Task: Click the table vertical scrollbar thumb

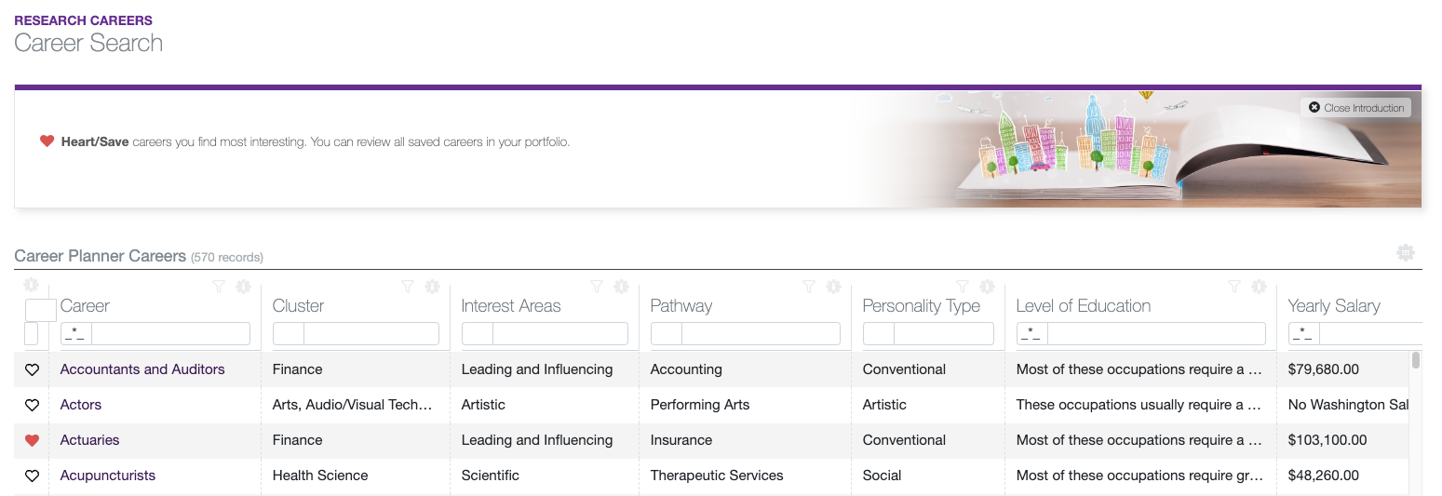Action: click(x=1416, y=360)
